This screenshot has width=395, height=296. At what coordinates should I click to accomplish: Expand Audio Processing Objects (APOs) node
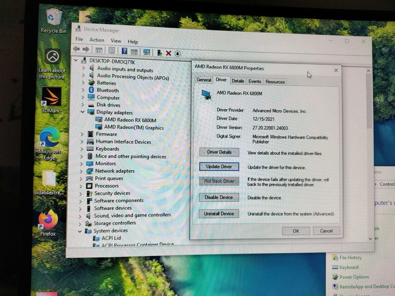pyautogui.click(x=83, y=75)
